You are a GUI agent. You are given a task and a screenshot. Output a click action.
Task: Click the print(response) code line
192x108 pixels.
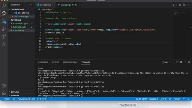click(x=54, y=47)
